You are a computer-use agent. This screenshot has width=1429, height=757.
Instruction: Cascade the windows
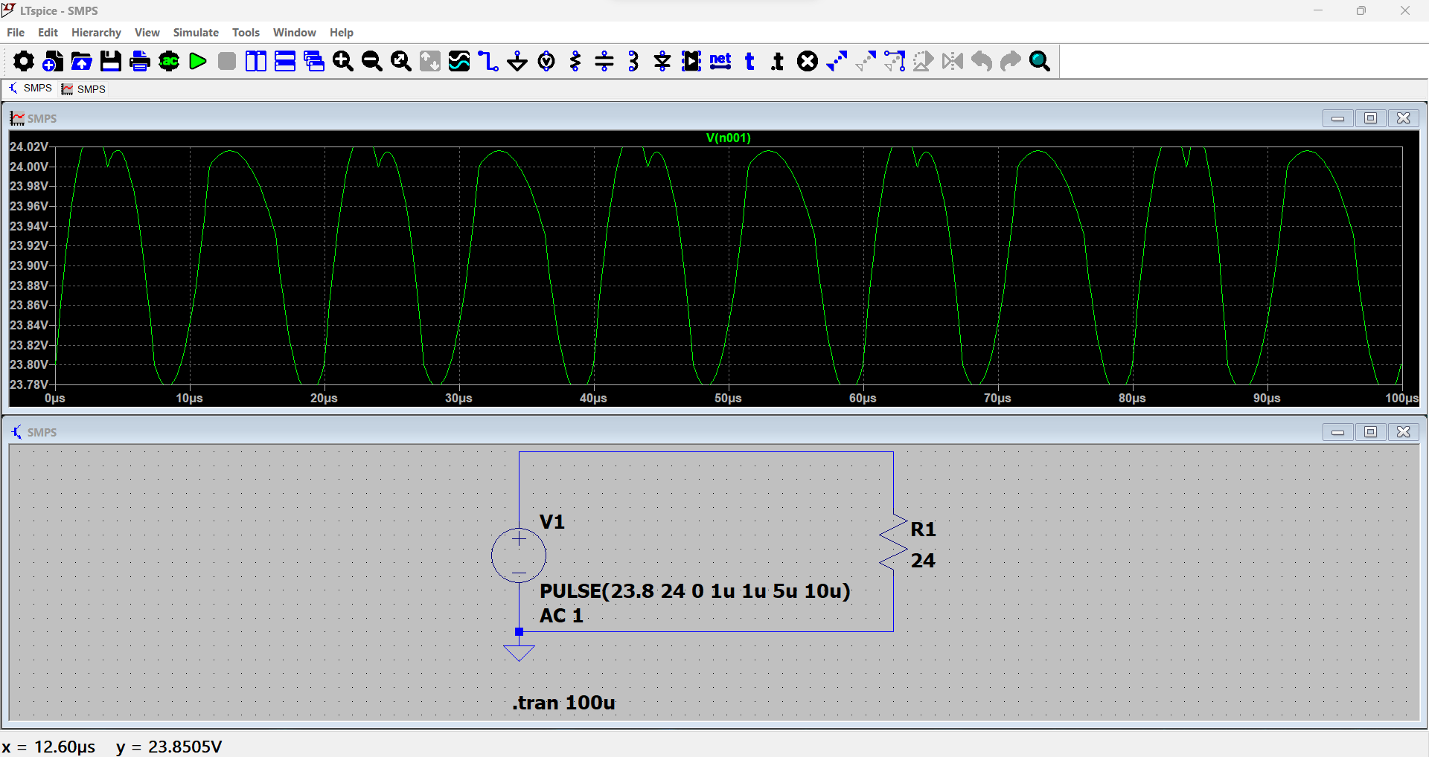pos(314,61)
